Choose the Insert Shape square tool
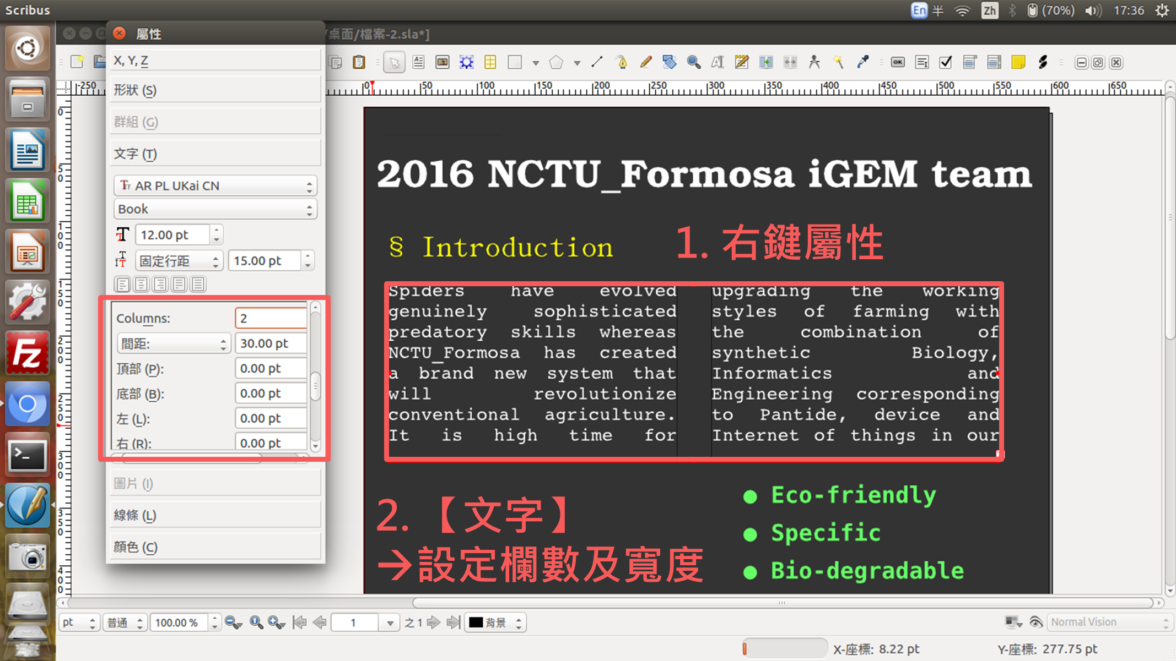 pos(515,62)
